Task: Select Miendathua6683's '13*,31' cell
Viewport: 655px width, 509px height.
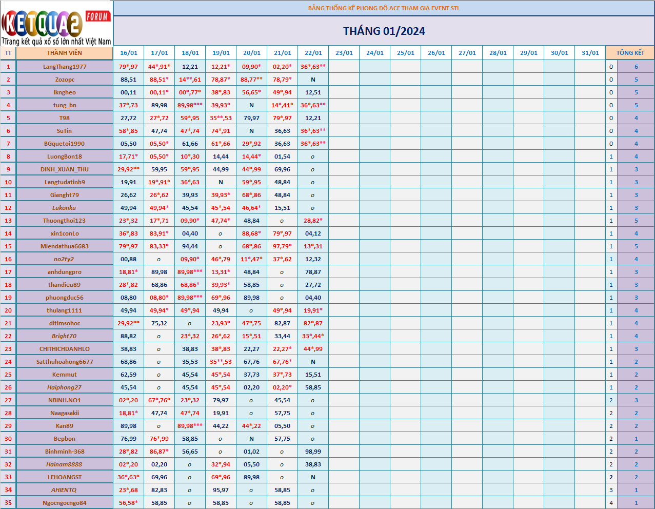Action: point(313,246)
